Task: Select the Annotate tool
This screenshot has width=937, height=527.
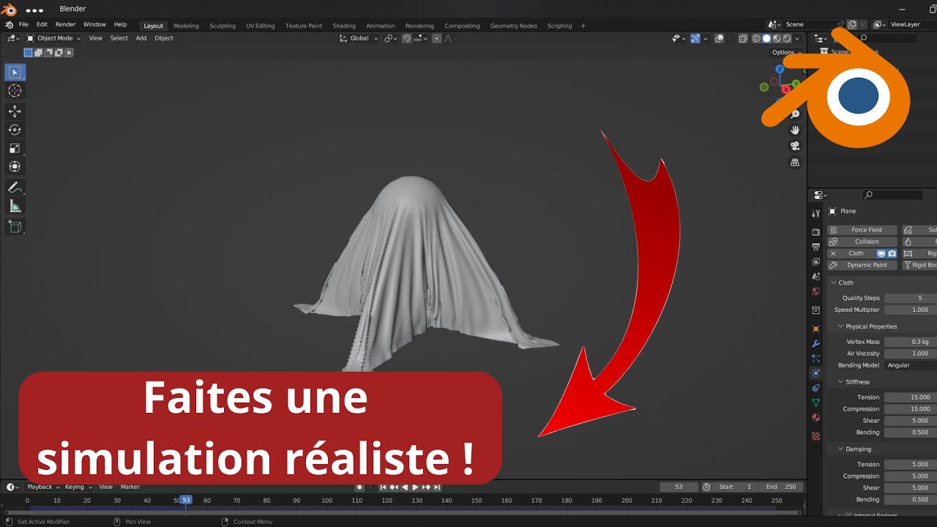Action: click(x=15, y=187)
